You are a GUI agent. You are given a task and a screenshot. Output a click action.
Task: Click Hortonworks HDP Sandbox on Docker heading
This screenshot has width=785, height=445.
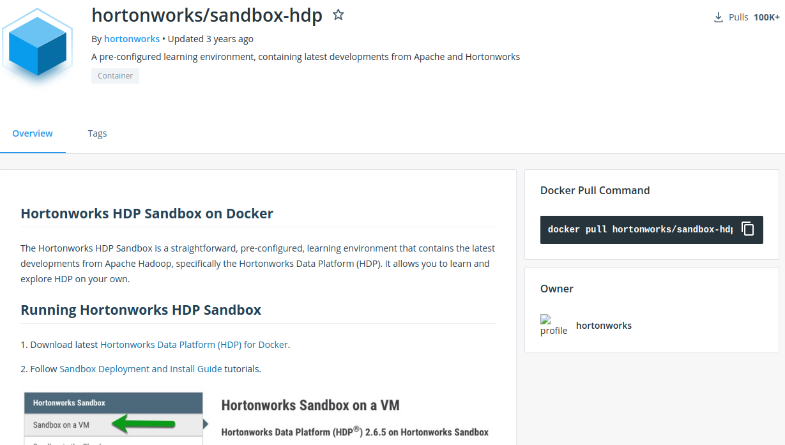147,213
